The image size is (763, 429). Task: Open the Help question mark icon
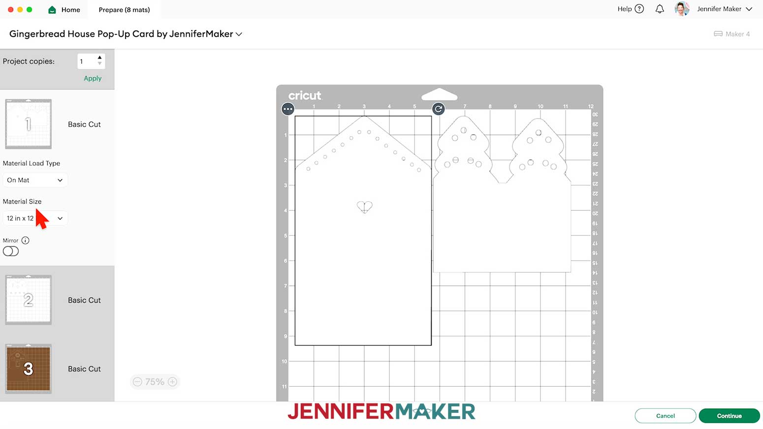tap(639, 9)
